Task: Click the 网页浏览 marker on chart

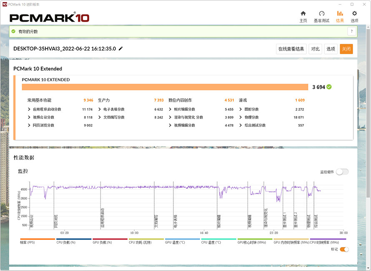Action: [x=56, y=221]
